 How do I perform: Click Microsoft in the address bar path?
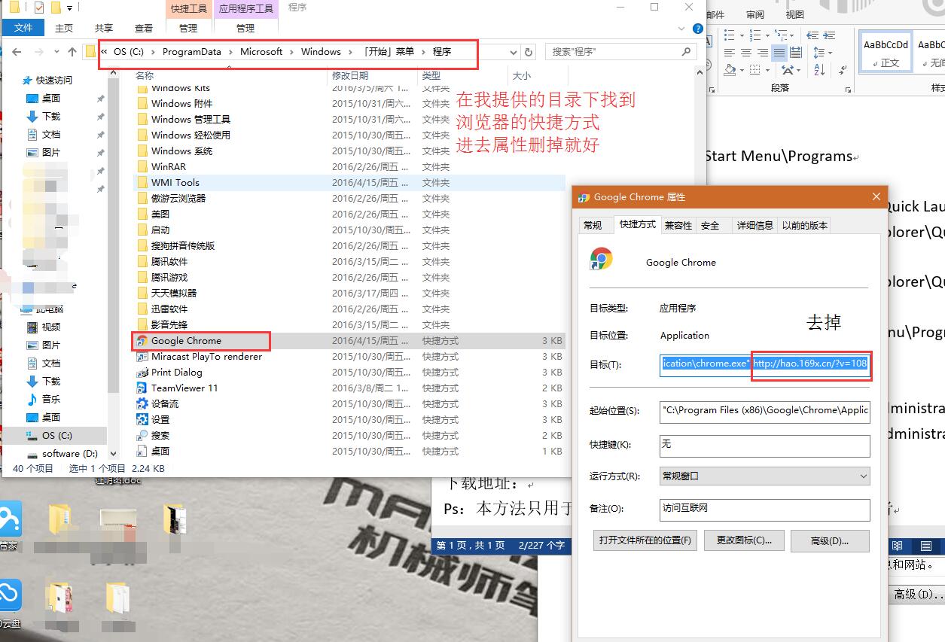tap(261, 52)
